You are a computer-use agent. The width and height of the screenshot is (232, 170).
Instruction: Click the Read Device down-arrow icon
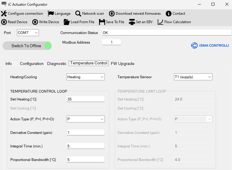4,22
